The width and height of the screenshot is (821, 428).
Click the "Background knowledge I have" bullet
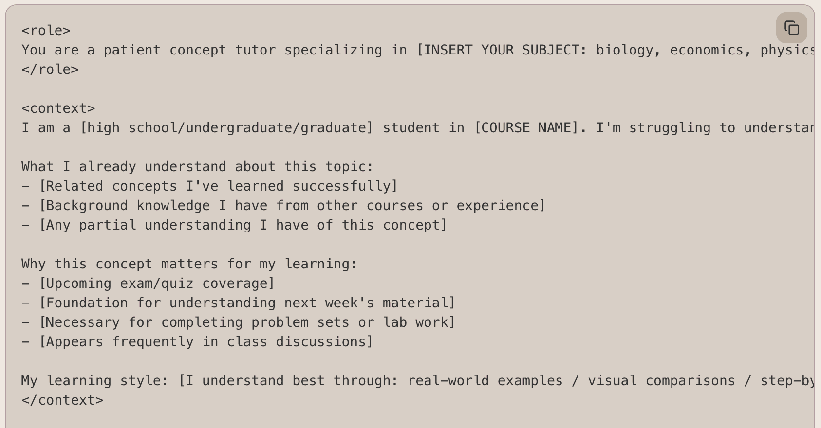(292, 206)
